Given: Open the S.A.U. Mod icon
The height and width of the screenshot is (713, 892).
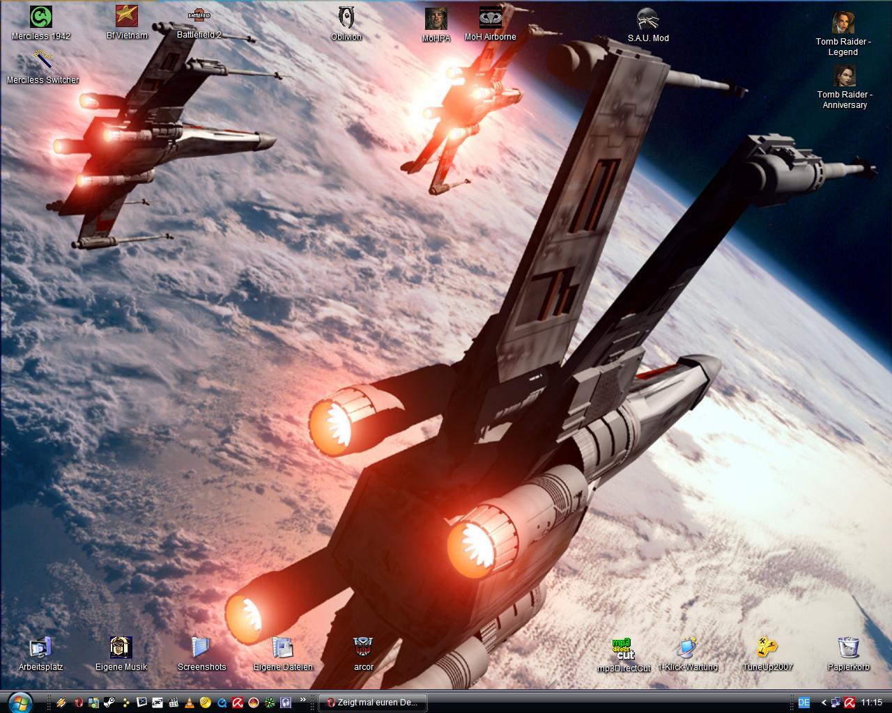Looking at the screenshot, I should [x=648, y=25].
